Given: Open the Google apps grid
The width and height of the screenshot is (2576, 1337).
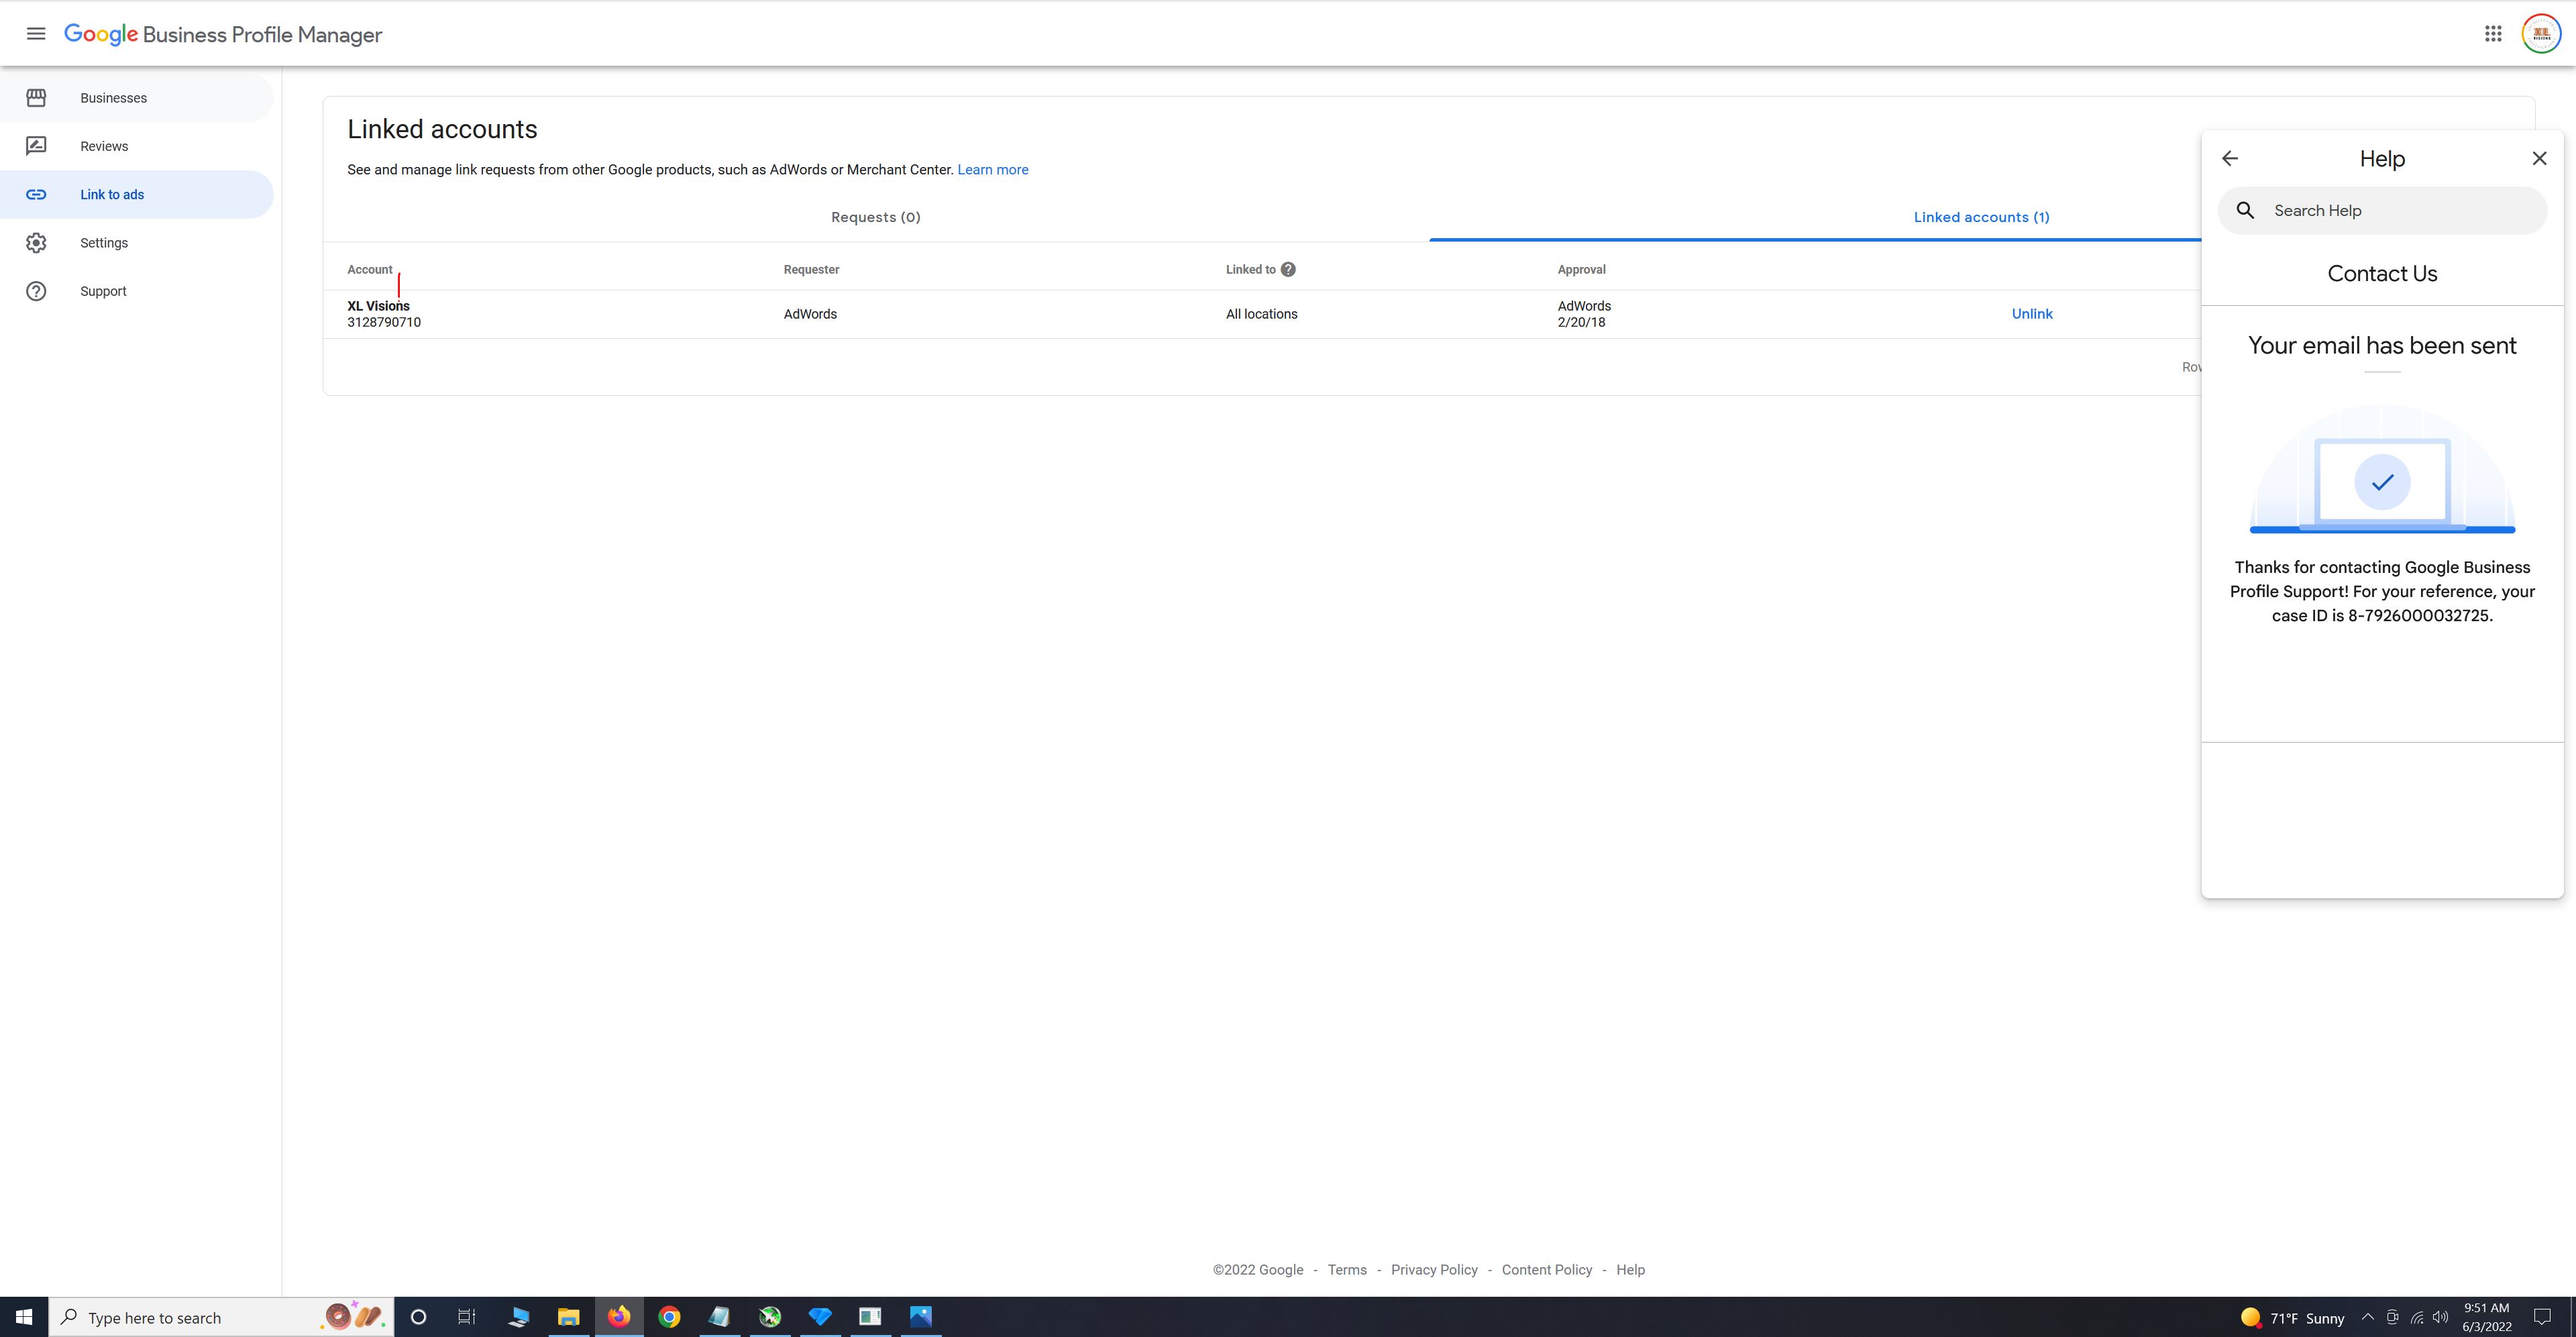Looking at the screenshot, I should (x=2493, y=34).
